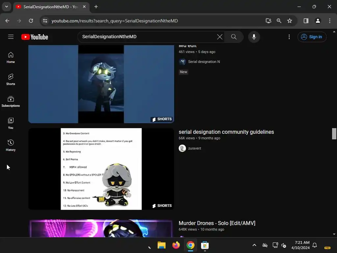Open the community guidelines short thumbnail

click(101, 169)
